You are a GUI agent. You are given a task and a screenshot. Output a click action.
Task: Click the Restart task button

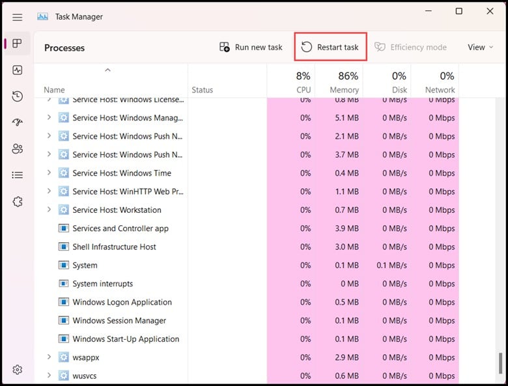(x=330, y=48)
